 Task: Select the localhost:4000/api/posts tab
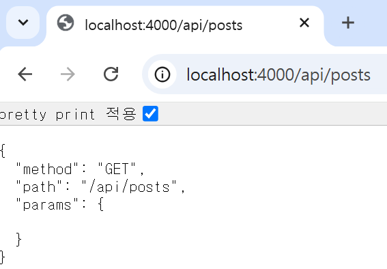point(185,26)
